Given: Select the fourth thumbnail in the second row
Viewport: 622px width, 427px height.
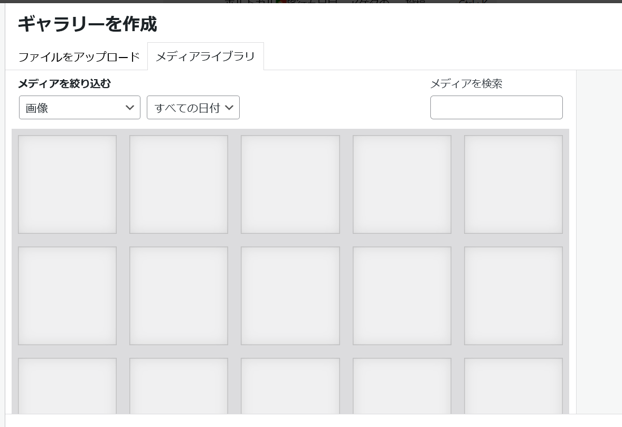Looking at the screenshot, I should [402, 296].
